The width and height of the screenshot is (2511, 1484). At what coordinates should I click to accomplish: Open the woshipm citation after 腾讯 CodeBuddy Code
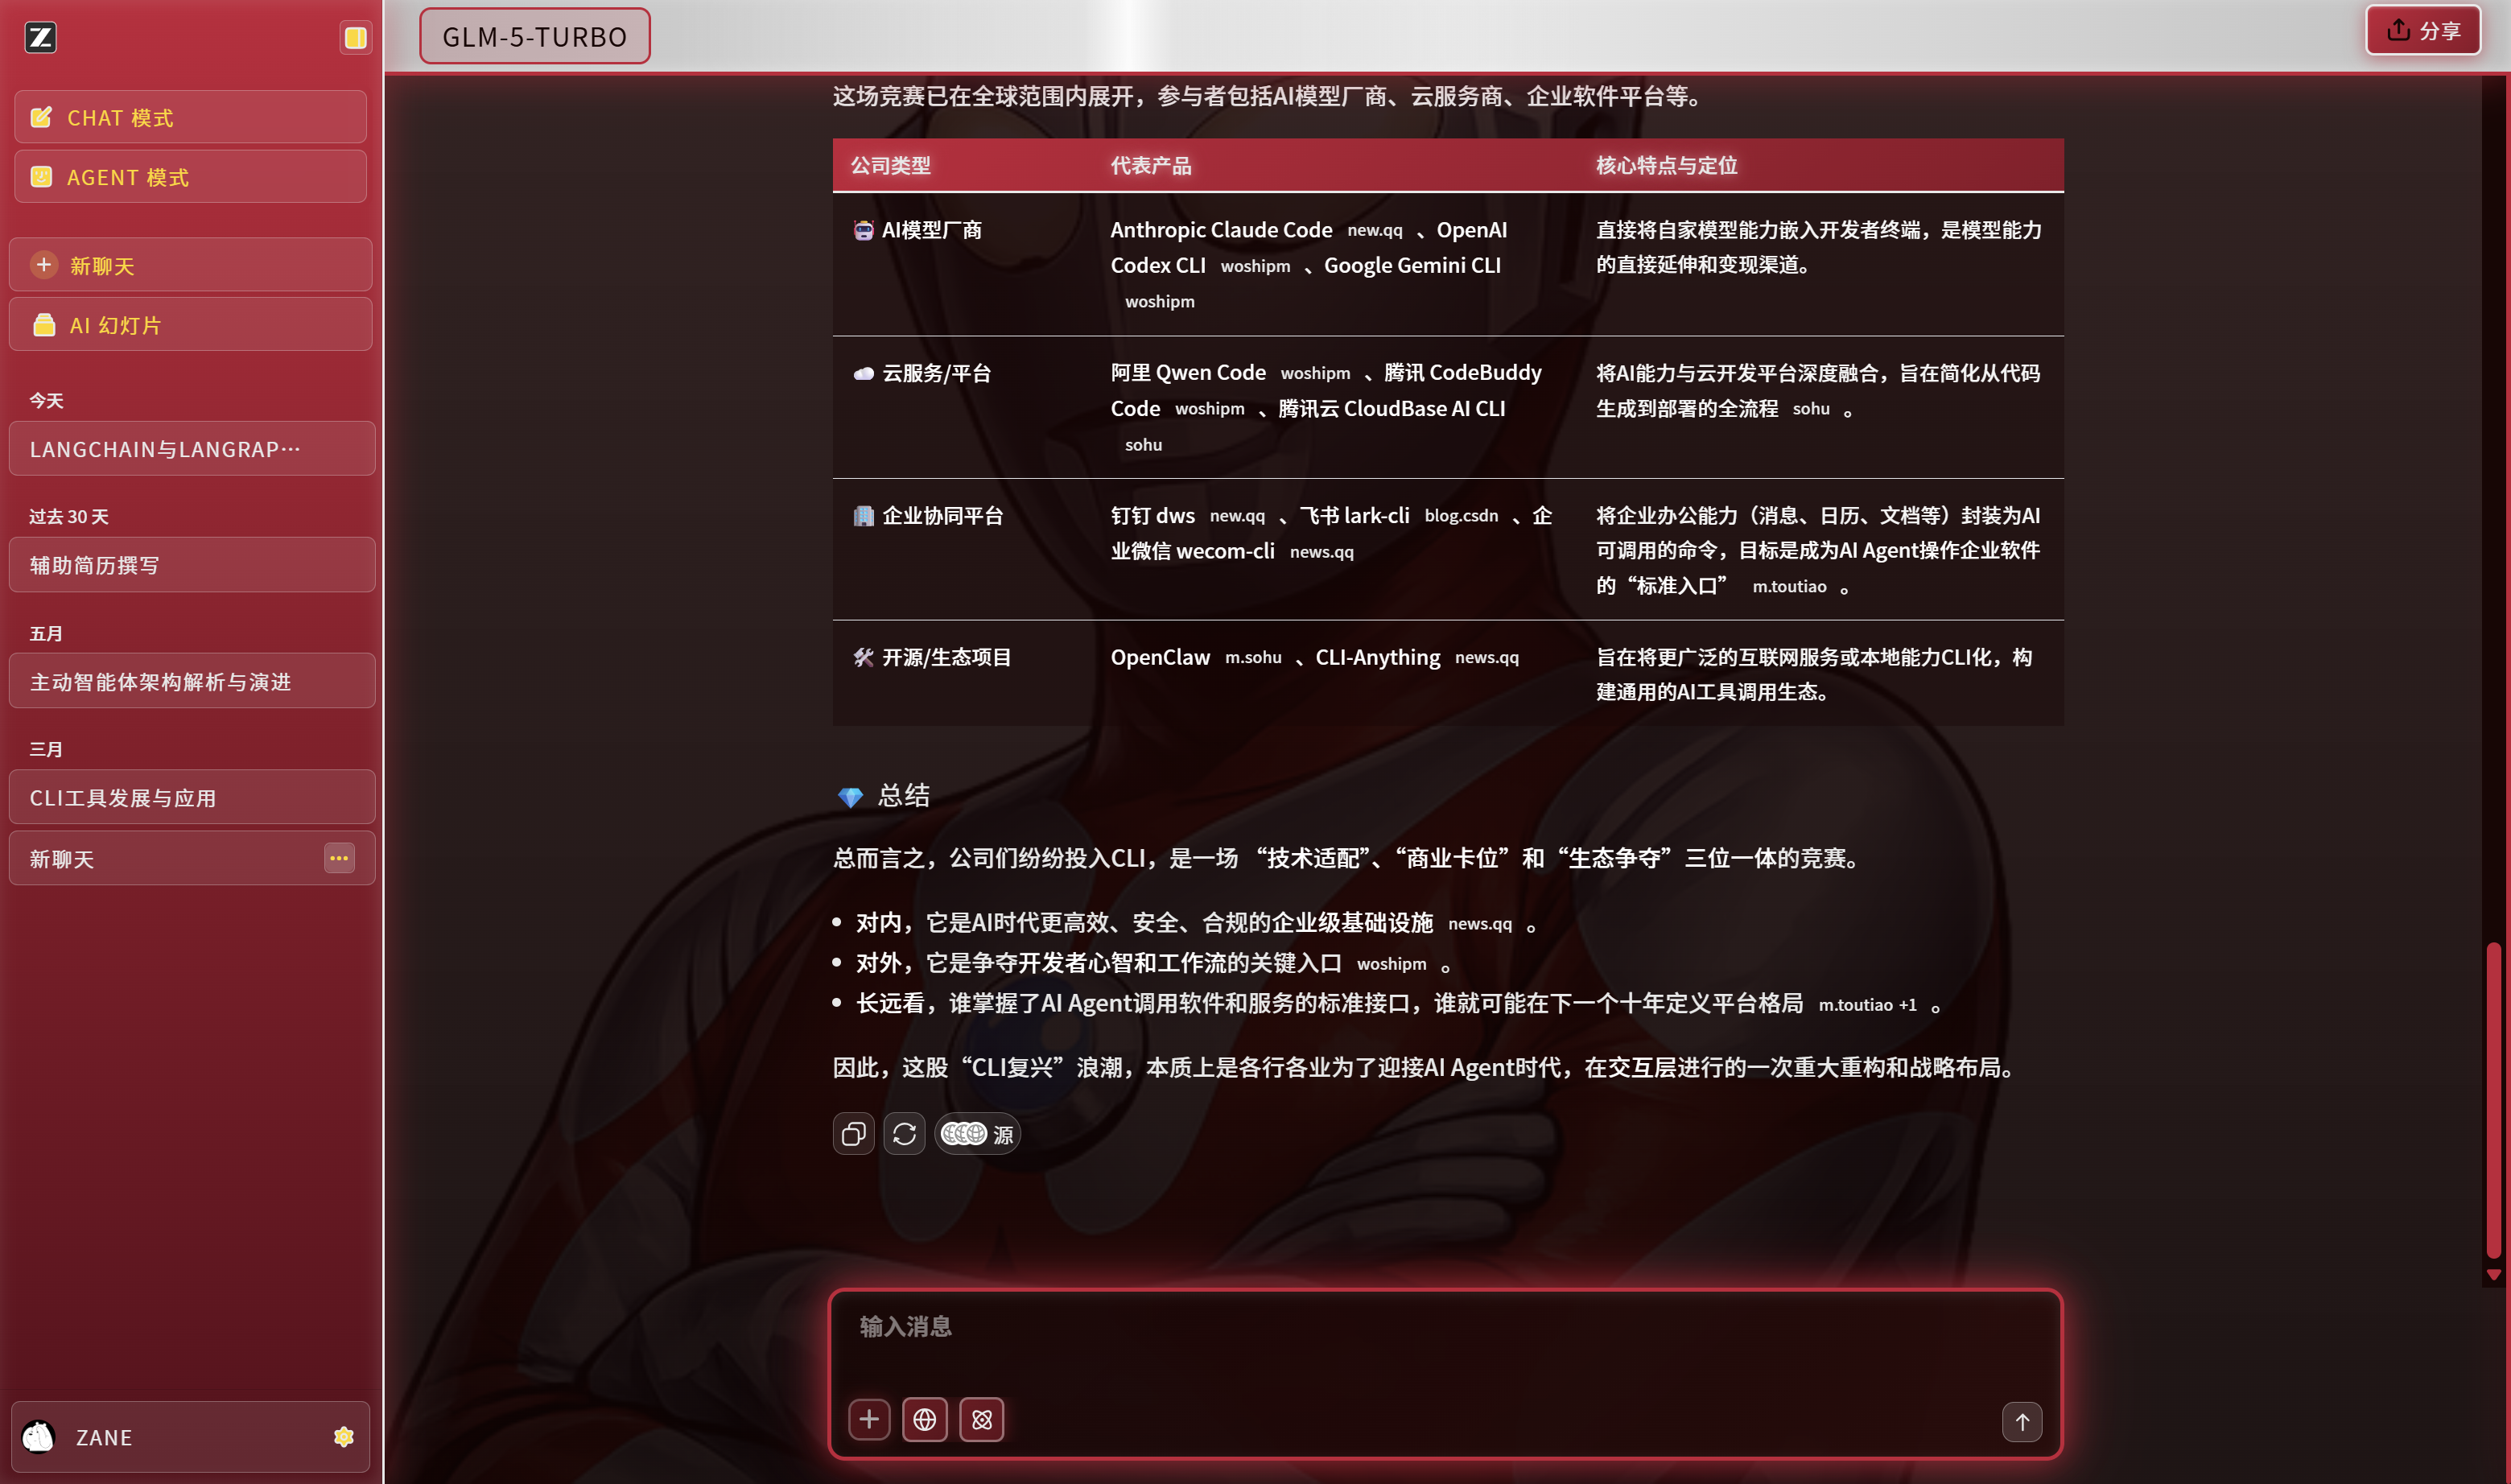click(1210, 409)
